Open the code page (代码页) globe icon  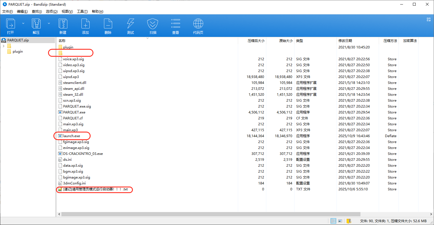tap(198, 26)
